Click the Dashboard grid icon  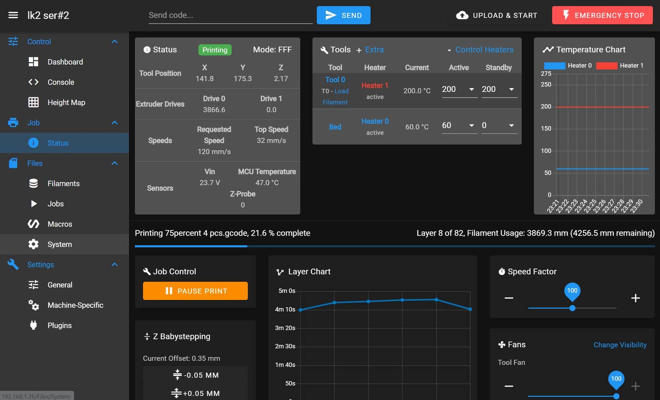pyautogui.click(x=33, y=62)
